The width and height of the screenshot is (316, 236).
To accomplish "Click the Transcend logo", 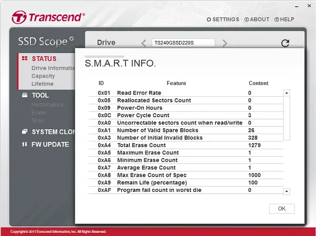I will pyautogui.click(x=48, y=17).
